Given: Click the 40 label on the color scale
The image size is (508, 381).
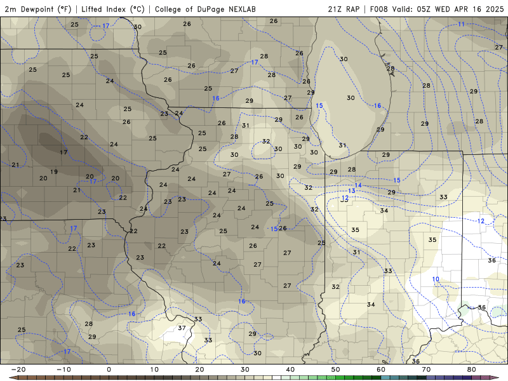Looking at the screenshot, I should pos(290,370).
